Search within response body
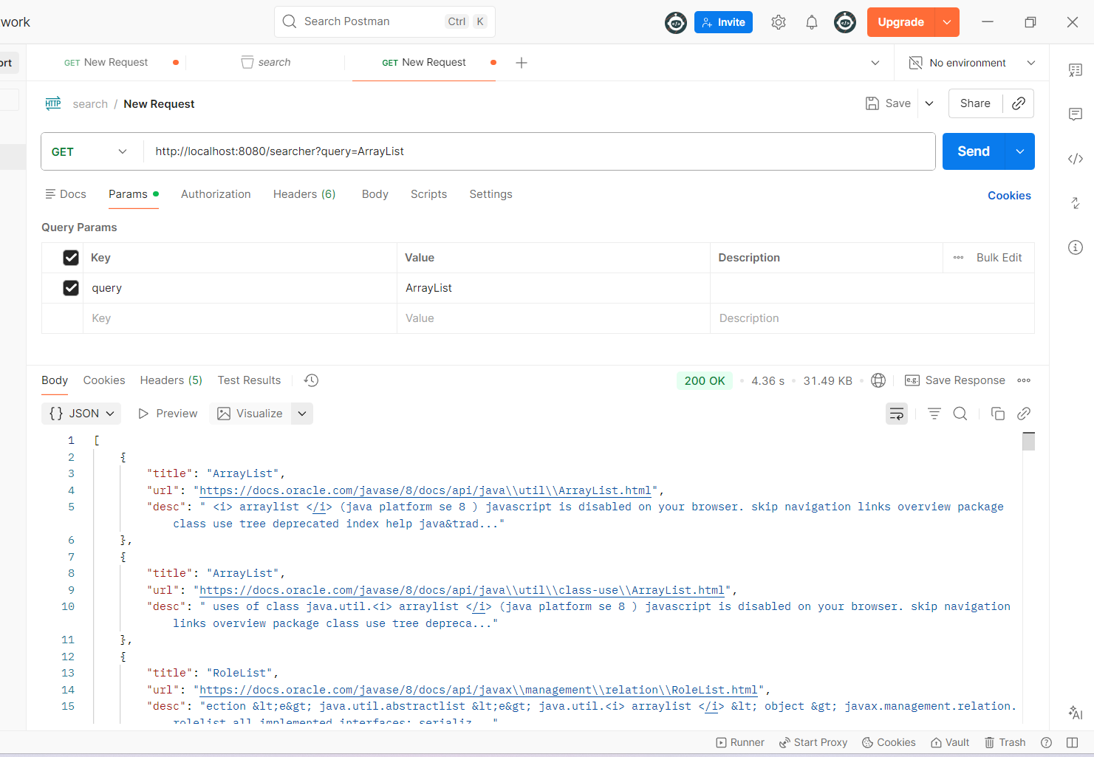The image size is (1094, 757). (960, 414)
